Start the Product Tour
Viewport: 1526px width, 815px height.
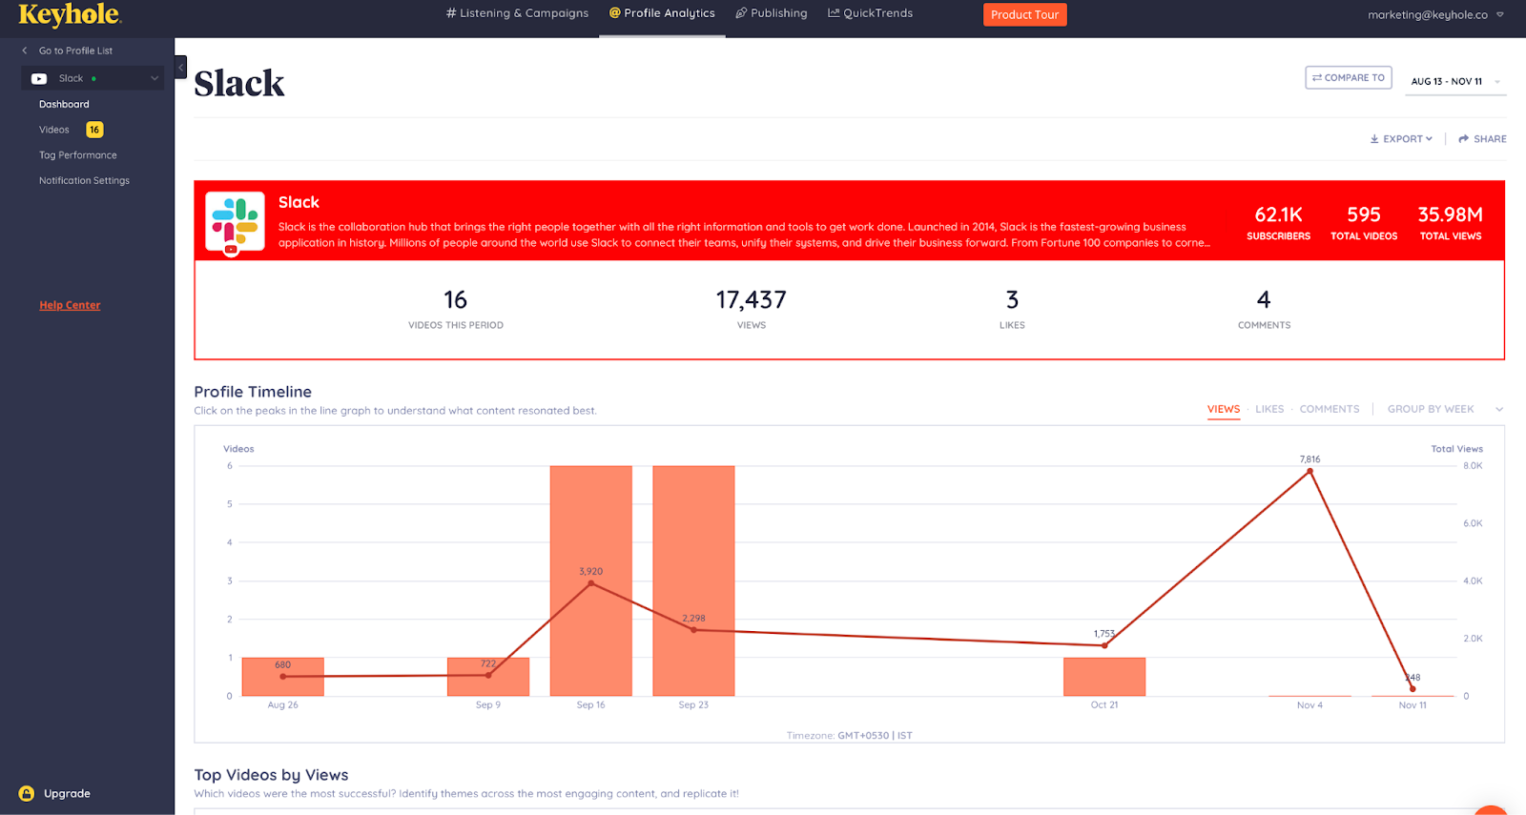coord(1024,14)
